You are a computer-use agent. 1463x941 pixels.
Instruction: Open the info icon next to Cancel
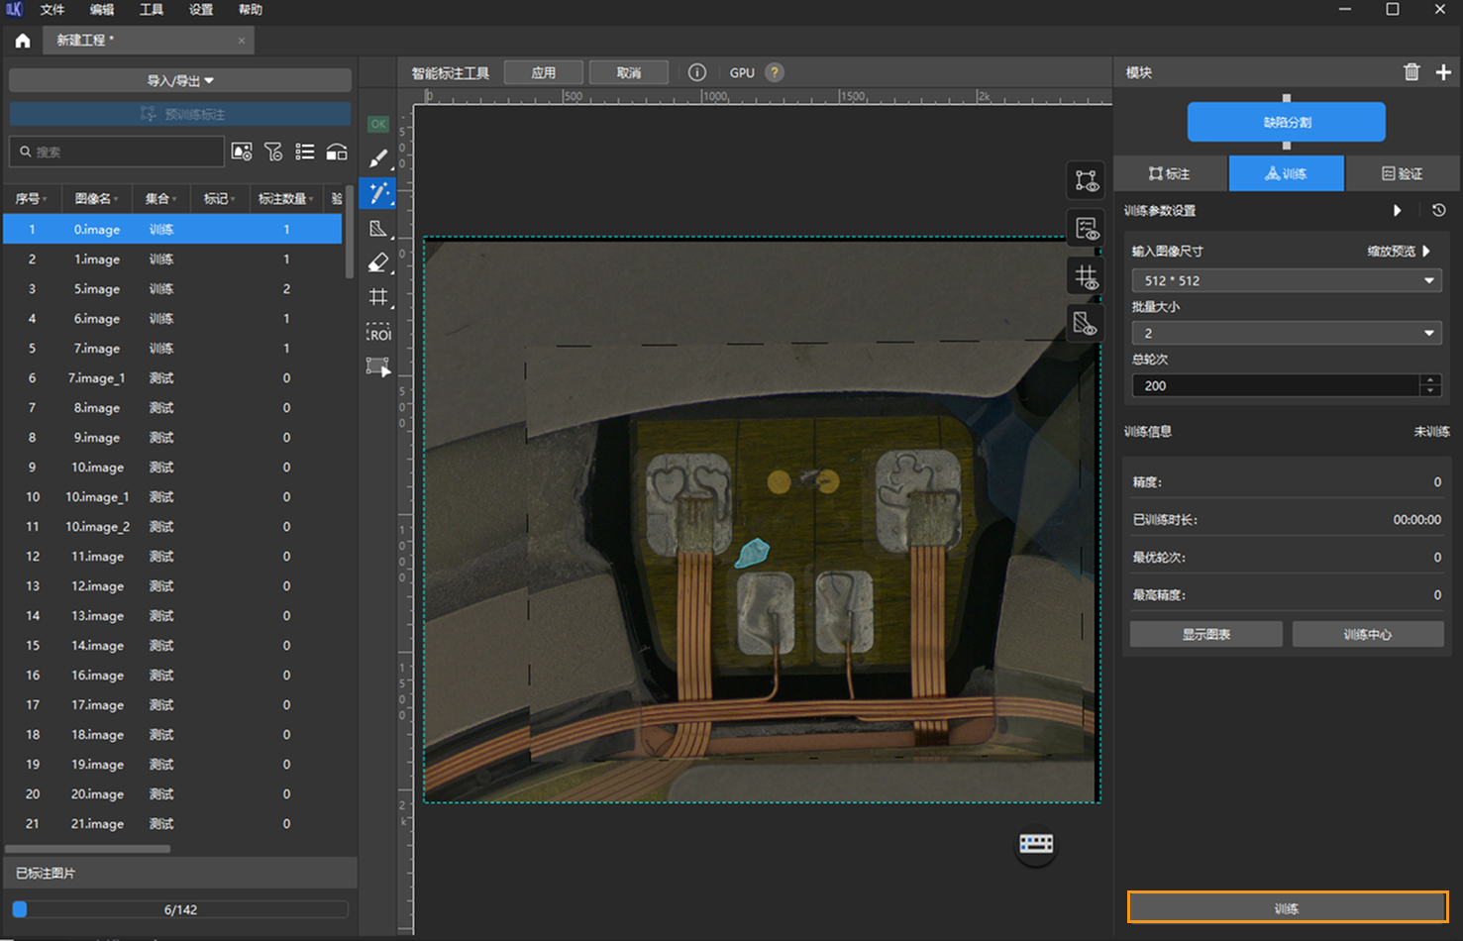click(697, 72)
